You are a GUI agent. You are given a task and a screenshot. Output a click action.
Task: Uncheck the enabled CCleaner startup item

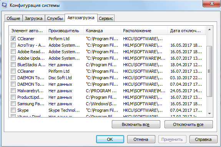(x=13, y=39)
